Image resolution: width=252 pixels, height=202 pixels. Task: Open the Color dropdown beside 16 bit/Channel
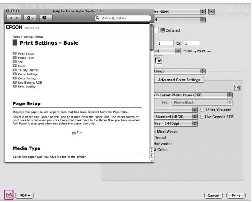(x=175, y=110)
